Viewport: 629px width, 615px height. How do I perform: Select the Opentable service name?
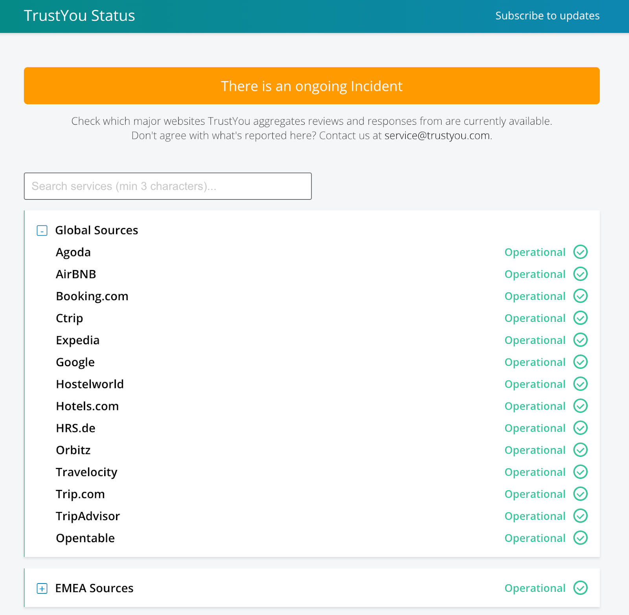(x=85, y=539)
